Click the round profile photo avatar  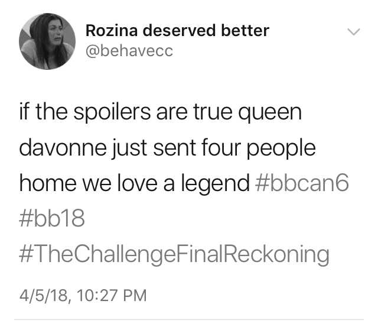tap(47, 41)
